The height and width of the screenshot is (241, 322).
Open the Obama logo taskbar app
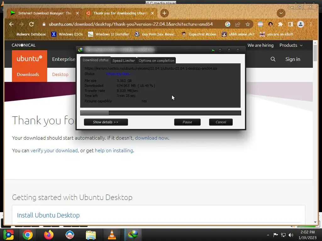point(70,235)
